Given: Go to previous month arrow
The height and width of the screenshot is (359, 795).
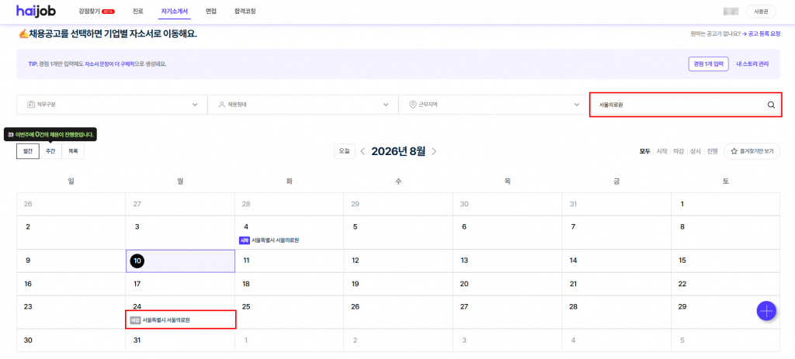Looking at the screenshot, I should (363, 151).
